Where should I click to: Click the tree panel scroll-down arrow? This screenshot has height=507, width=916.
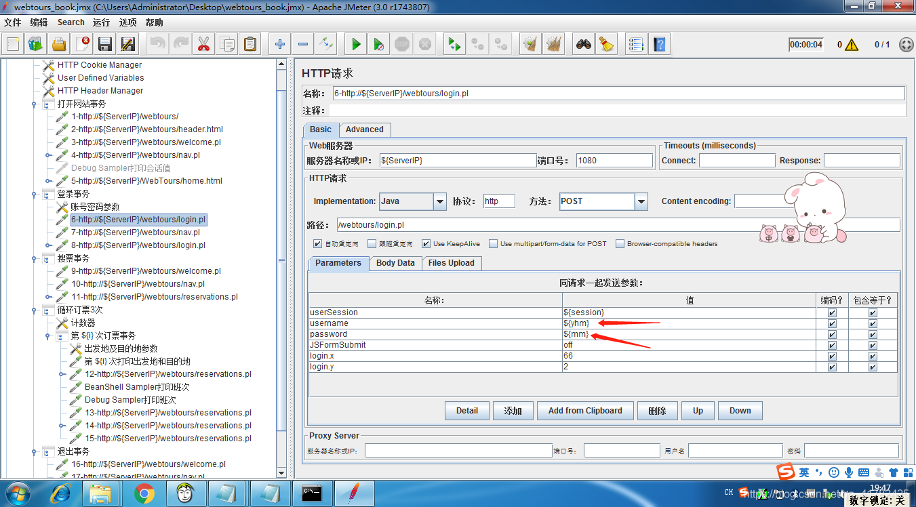pos(282,472)
